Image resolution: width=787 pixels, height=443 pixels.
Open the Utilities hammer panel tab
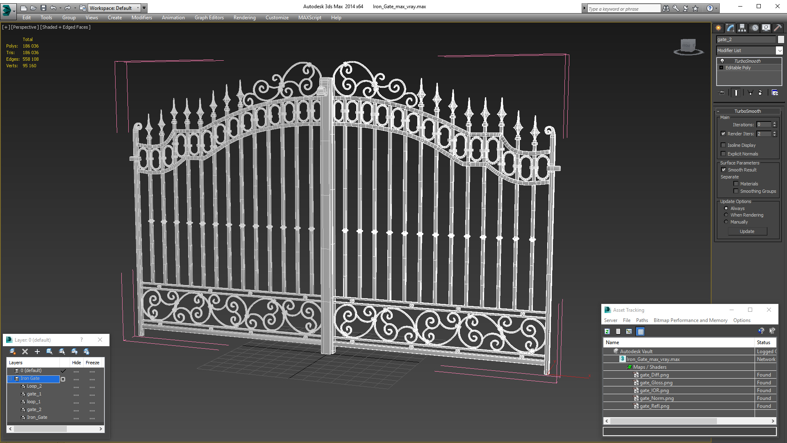778,28
